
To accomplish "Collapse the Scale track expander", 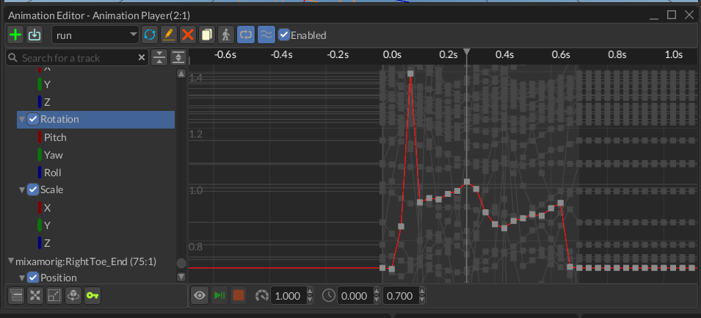I will (21, 190).
